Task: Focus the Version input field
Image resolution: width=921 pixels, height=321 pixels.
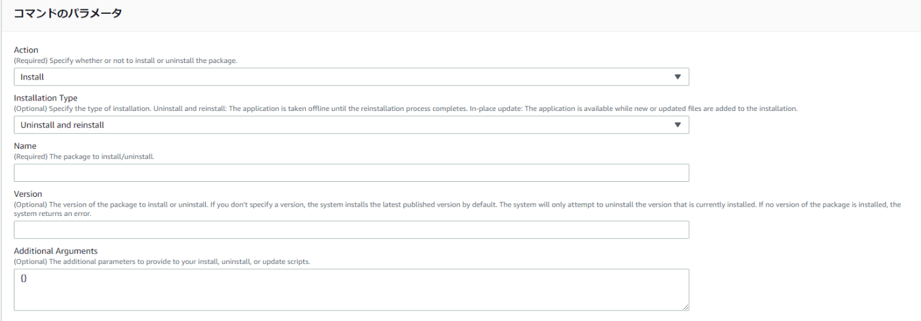Action: point(351,230)
